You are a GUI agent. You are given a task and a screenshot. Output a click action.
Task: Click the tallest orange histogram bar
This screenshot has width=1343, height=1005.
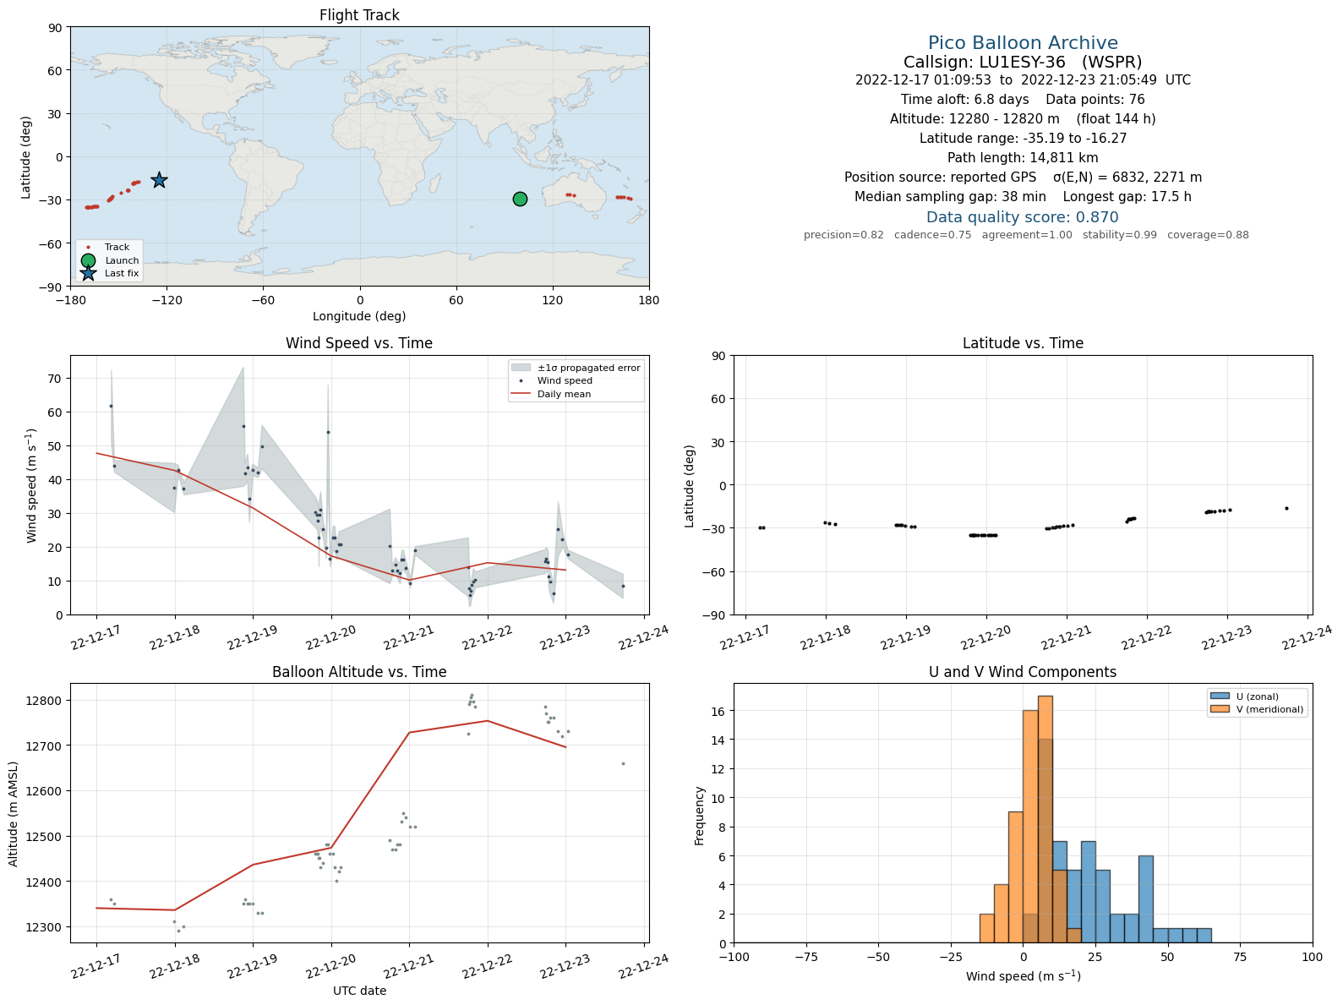pos(1045,819)
